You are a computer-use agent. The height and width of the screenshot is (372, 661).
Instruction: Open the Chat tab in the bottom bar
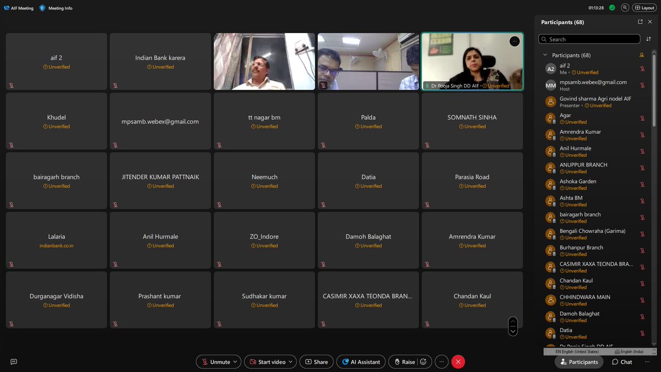pos(622,362)
